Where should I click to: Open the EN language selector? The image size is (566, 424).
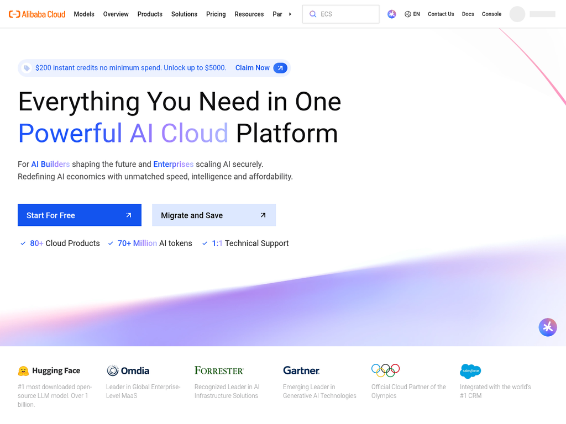tap(412, 14)
